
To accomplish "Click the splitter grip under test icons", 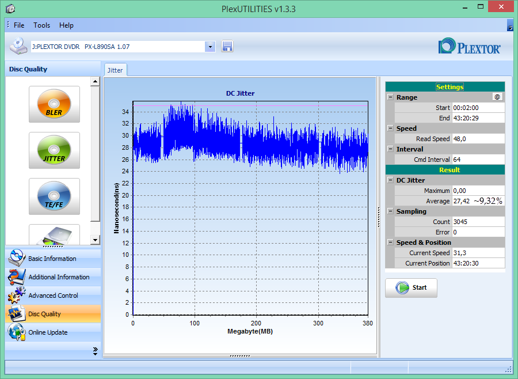I will pos(53,247).
